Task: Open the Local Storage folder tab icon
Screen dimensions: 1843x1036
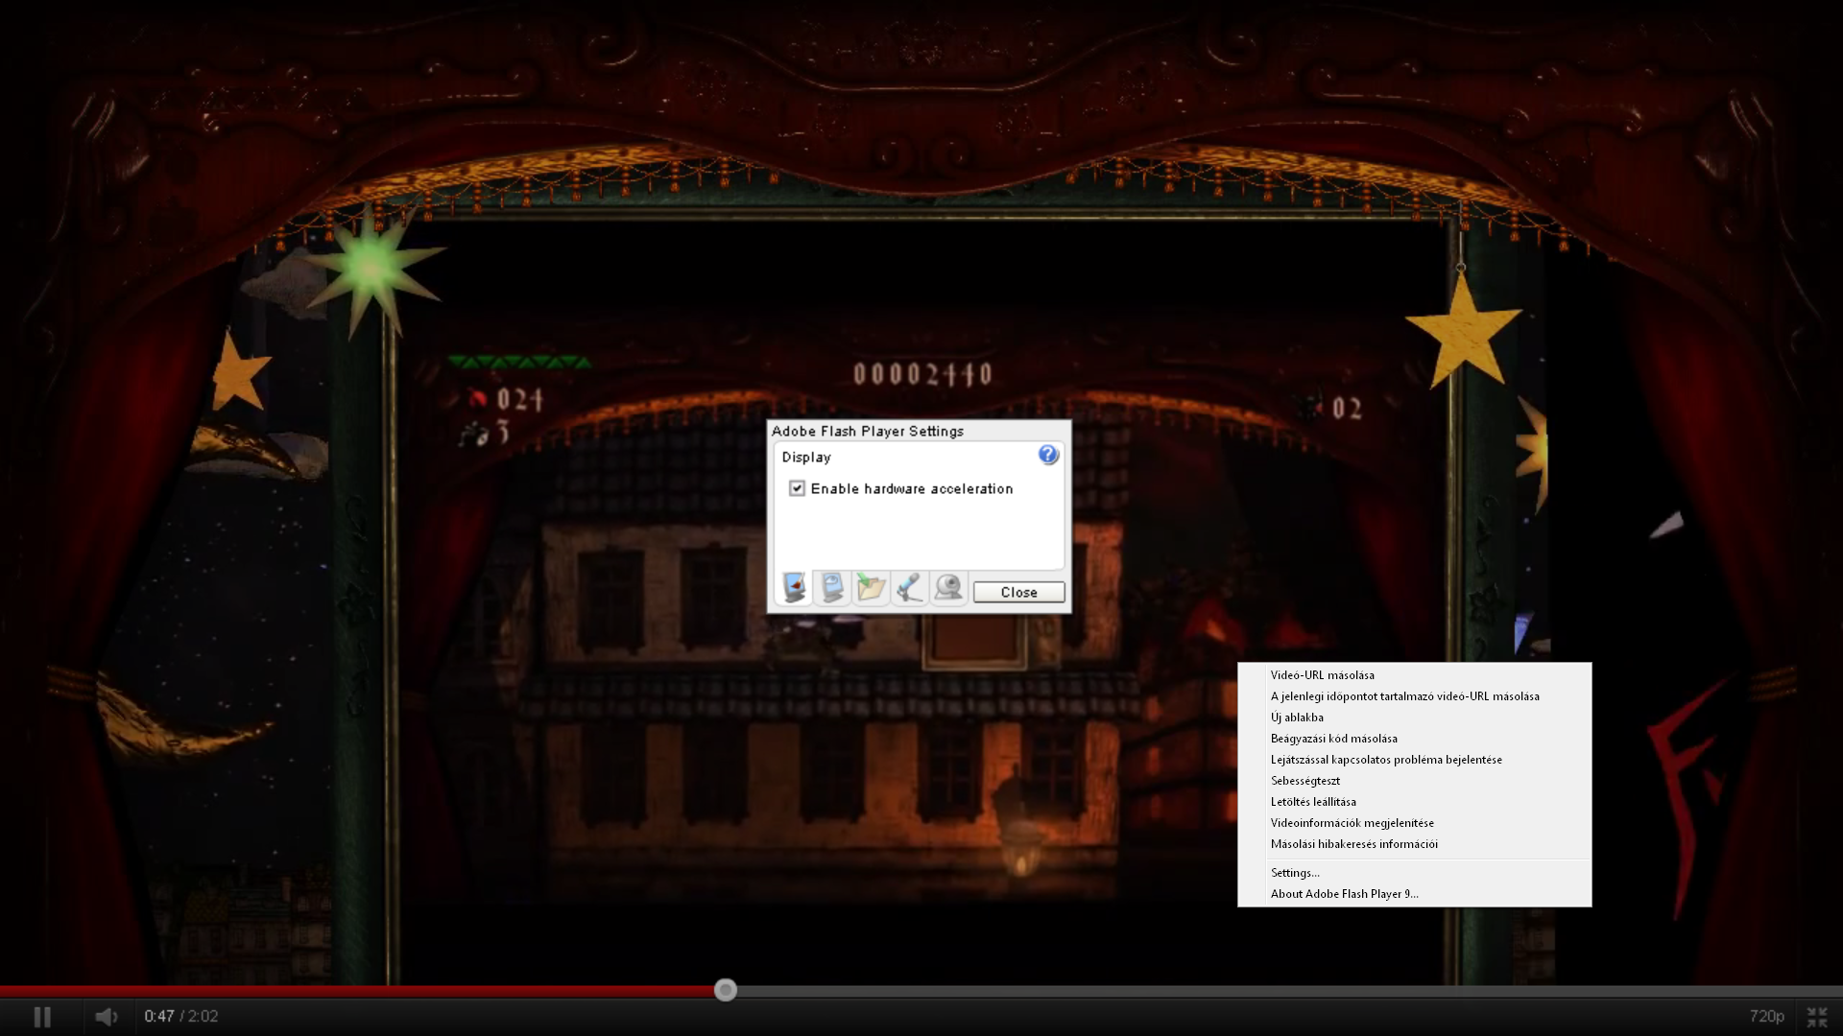Action: click(871, 587)
